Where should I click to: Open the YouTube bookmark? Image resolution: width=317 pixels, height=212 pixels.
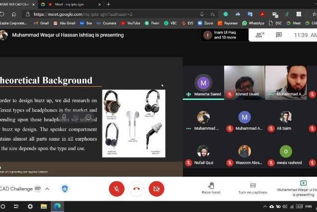click(x=130, y=23)
